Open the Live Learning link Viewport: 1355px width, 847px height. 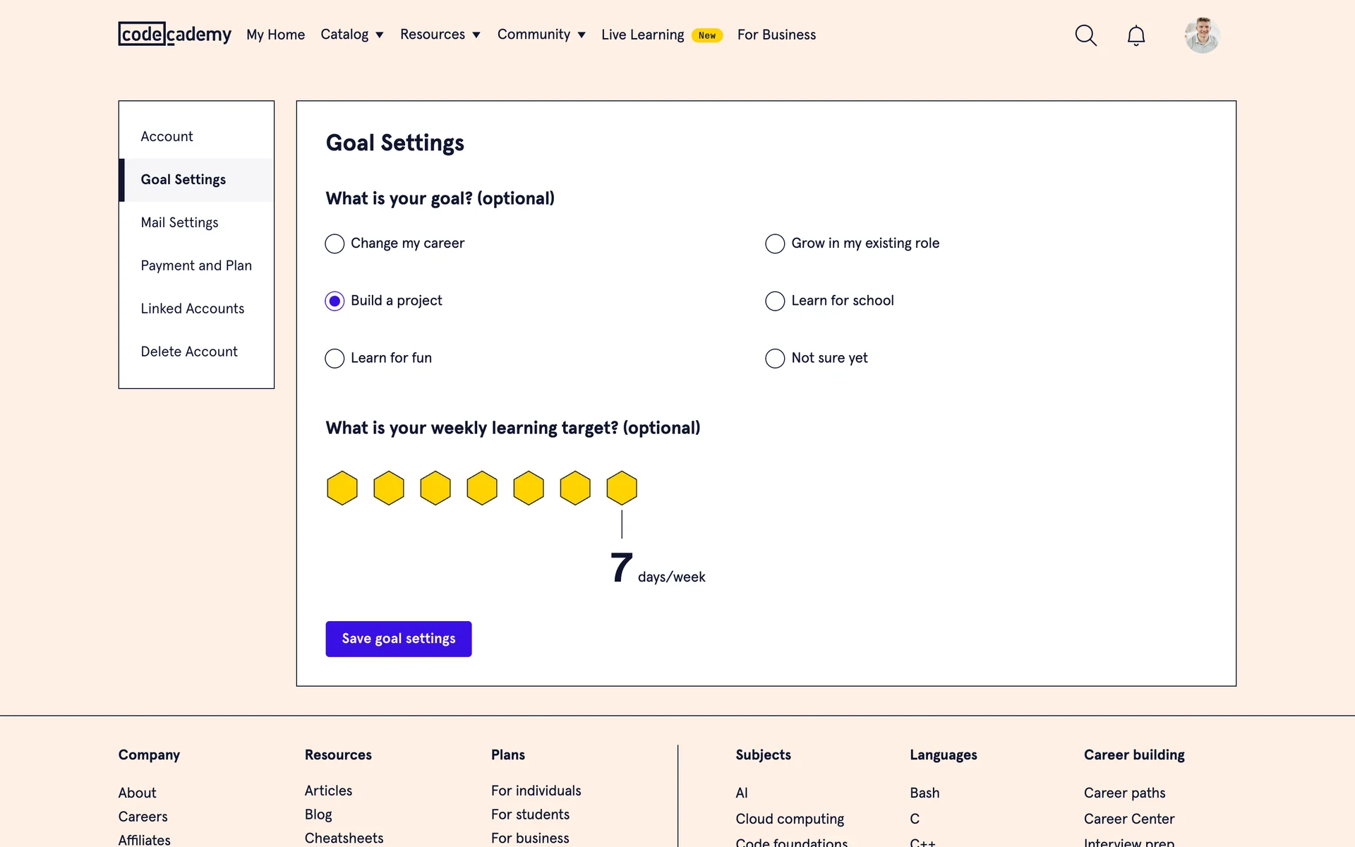point(642,35)
